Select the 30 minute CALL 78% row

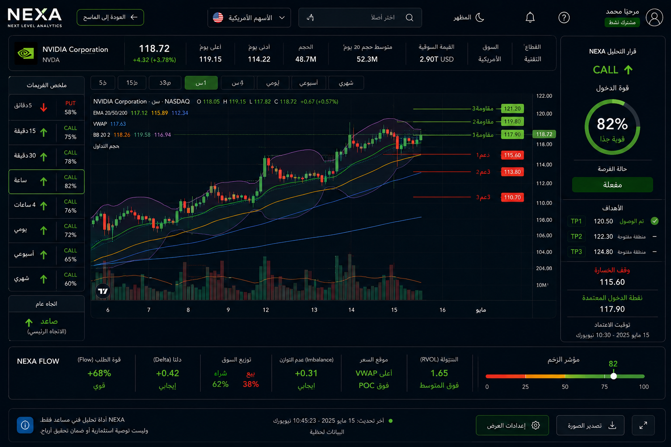pyautogui.click(x=46, y=157)
